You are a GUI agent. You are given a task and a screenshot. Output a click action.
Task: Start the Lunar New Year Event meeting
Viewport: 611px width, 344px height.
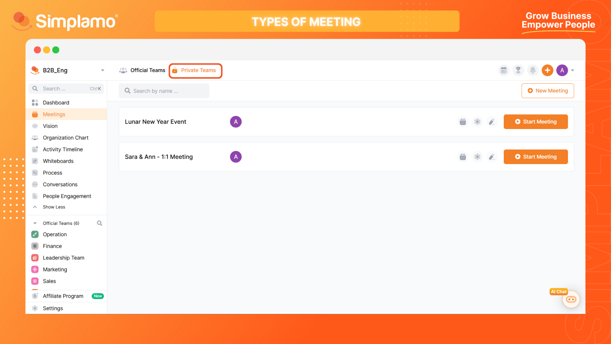536,122
